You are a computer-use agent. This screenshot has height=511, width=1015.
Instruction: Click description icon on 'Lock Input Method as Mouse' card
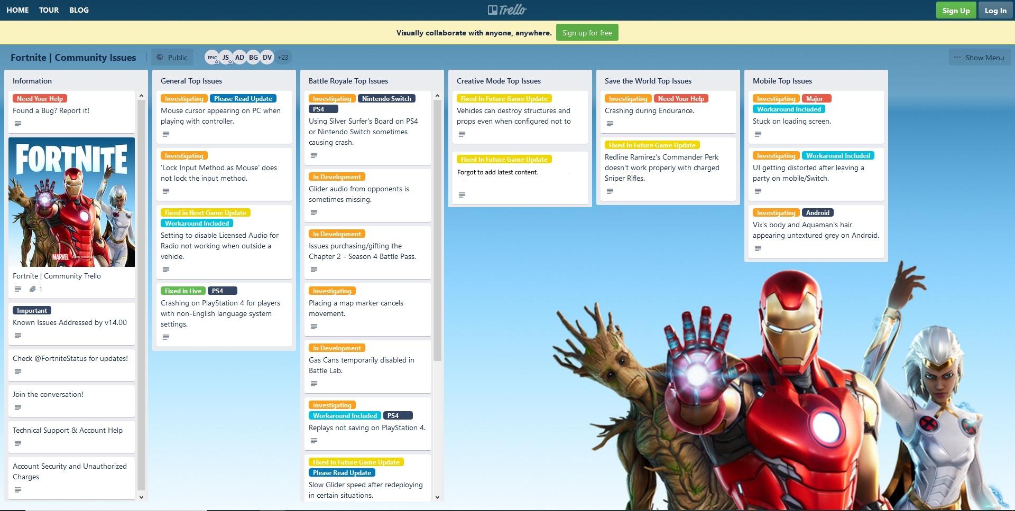pos(166,191)
